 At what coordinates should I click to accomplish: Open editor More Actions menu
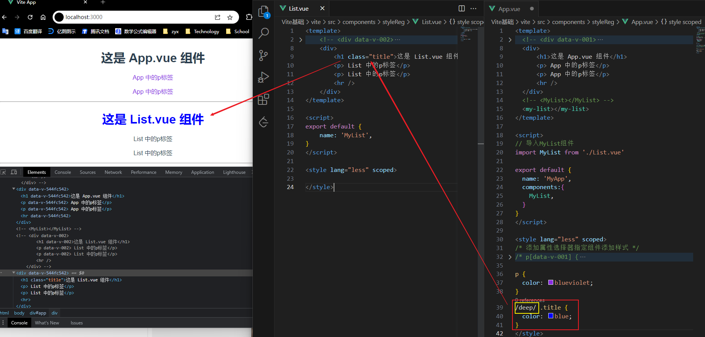(474, 8)
